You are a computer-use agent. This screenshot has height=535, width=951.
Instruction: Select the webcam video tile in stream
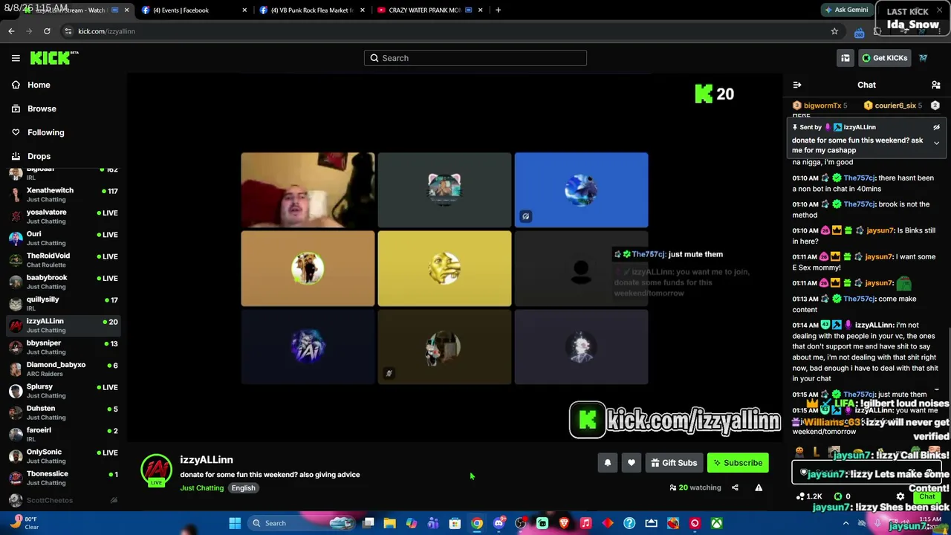308,190
